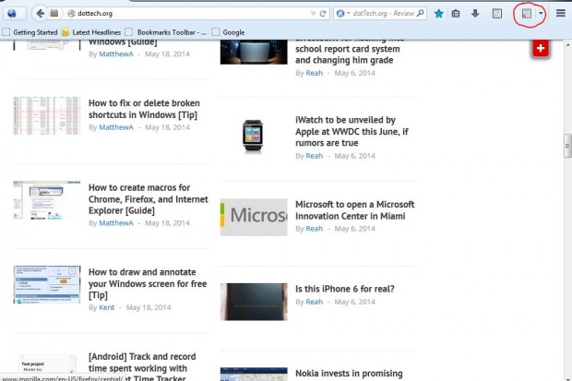The height and width of the screenshot is (381, 572).
Task: Click the Nokia map thumbnail
Action: [254, 374]
